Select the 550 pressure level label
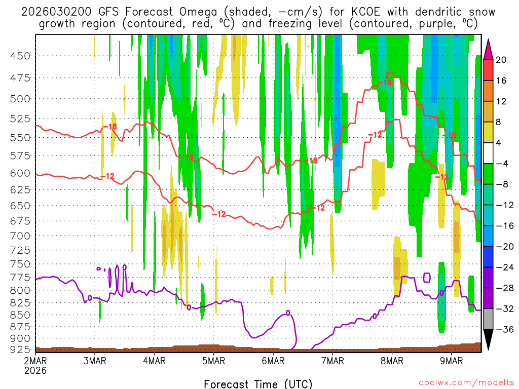The width and height of the screenshot is (519, 389). (x=20, y=137)
